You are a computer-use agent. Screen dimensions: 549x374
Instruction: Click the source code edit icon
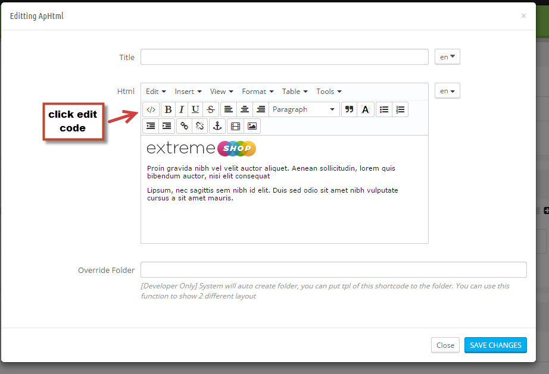click(151, 109)
